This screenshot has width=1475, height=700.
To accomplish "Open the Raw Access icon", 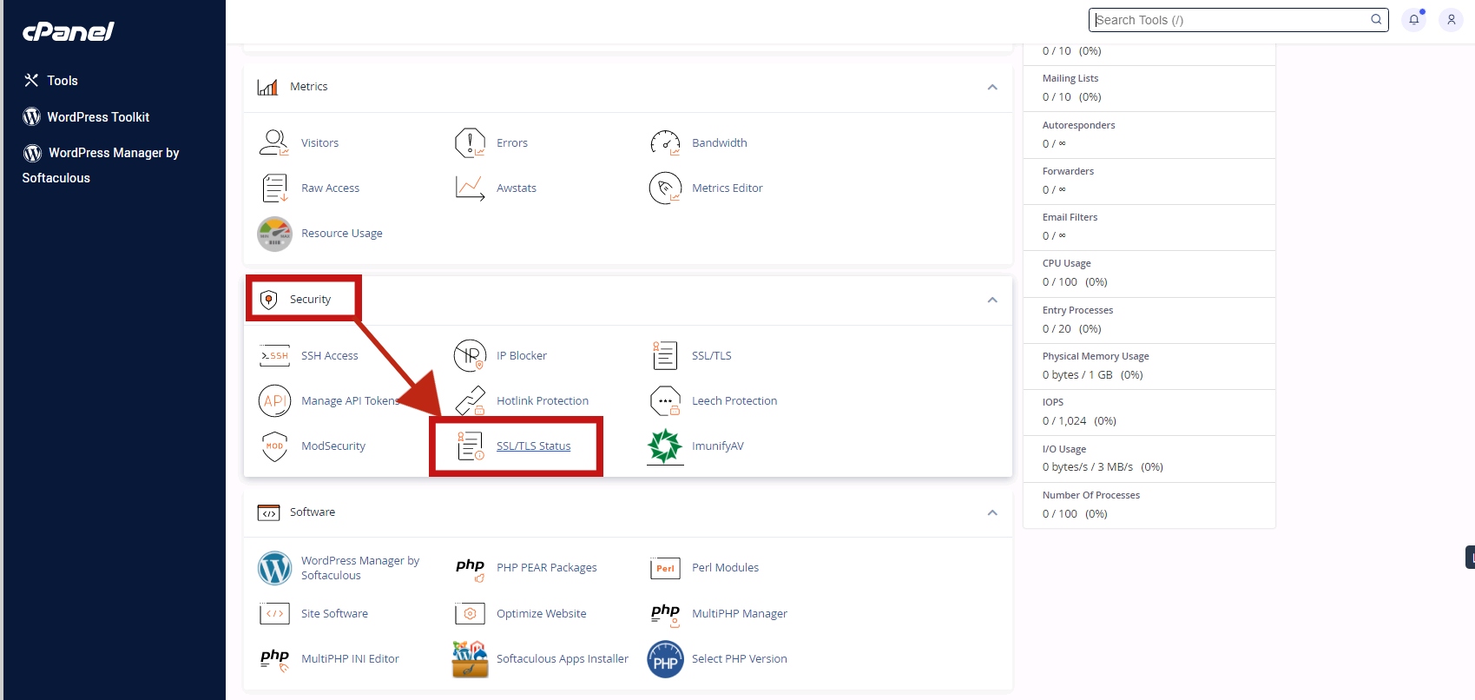I will (x=274, y=188).
